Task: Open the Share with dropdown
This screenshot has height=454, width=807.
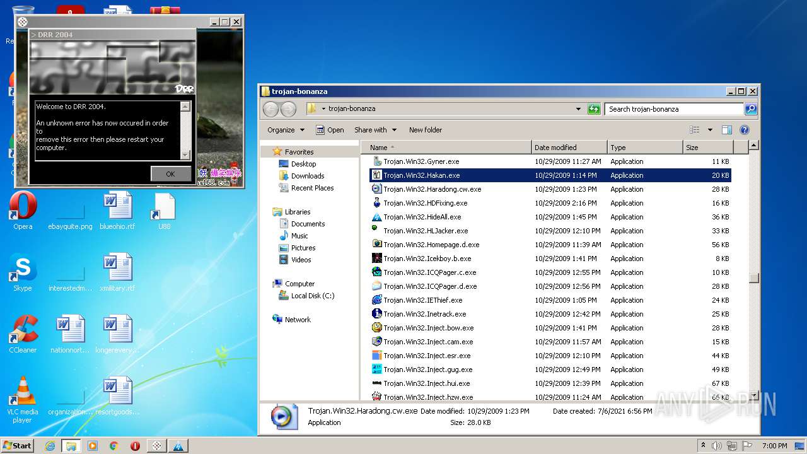Action: [375, 130]
